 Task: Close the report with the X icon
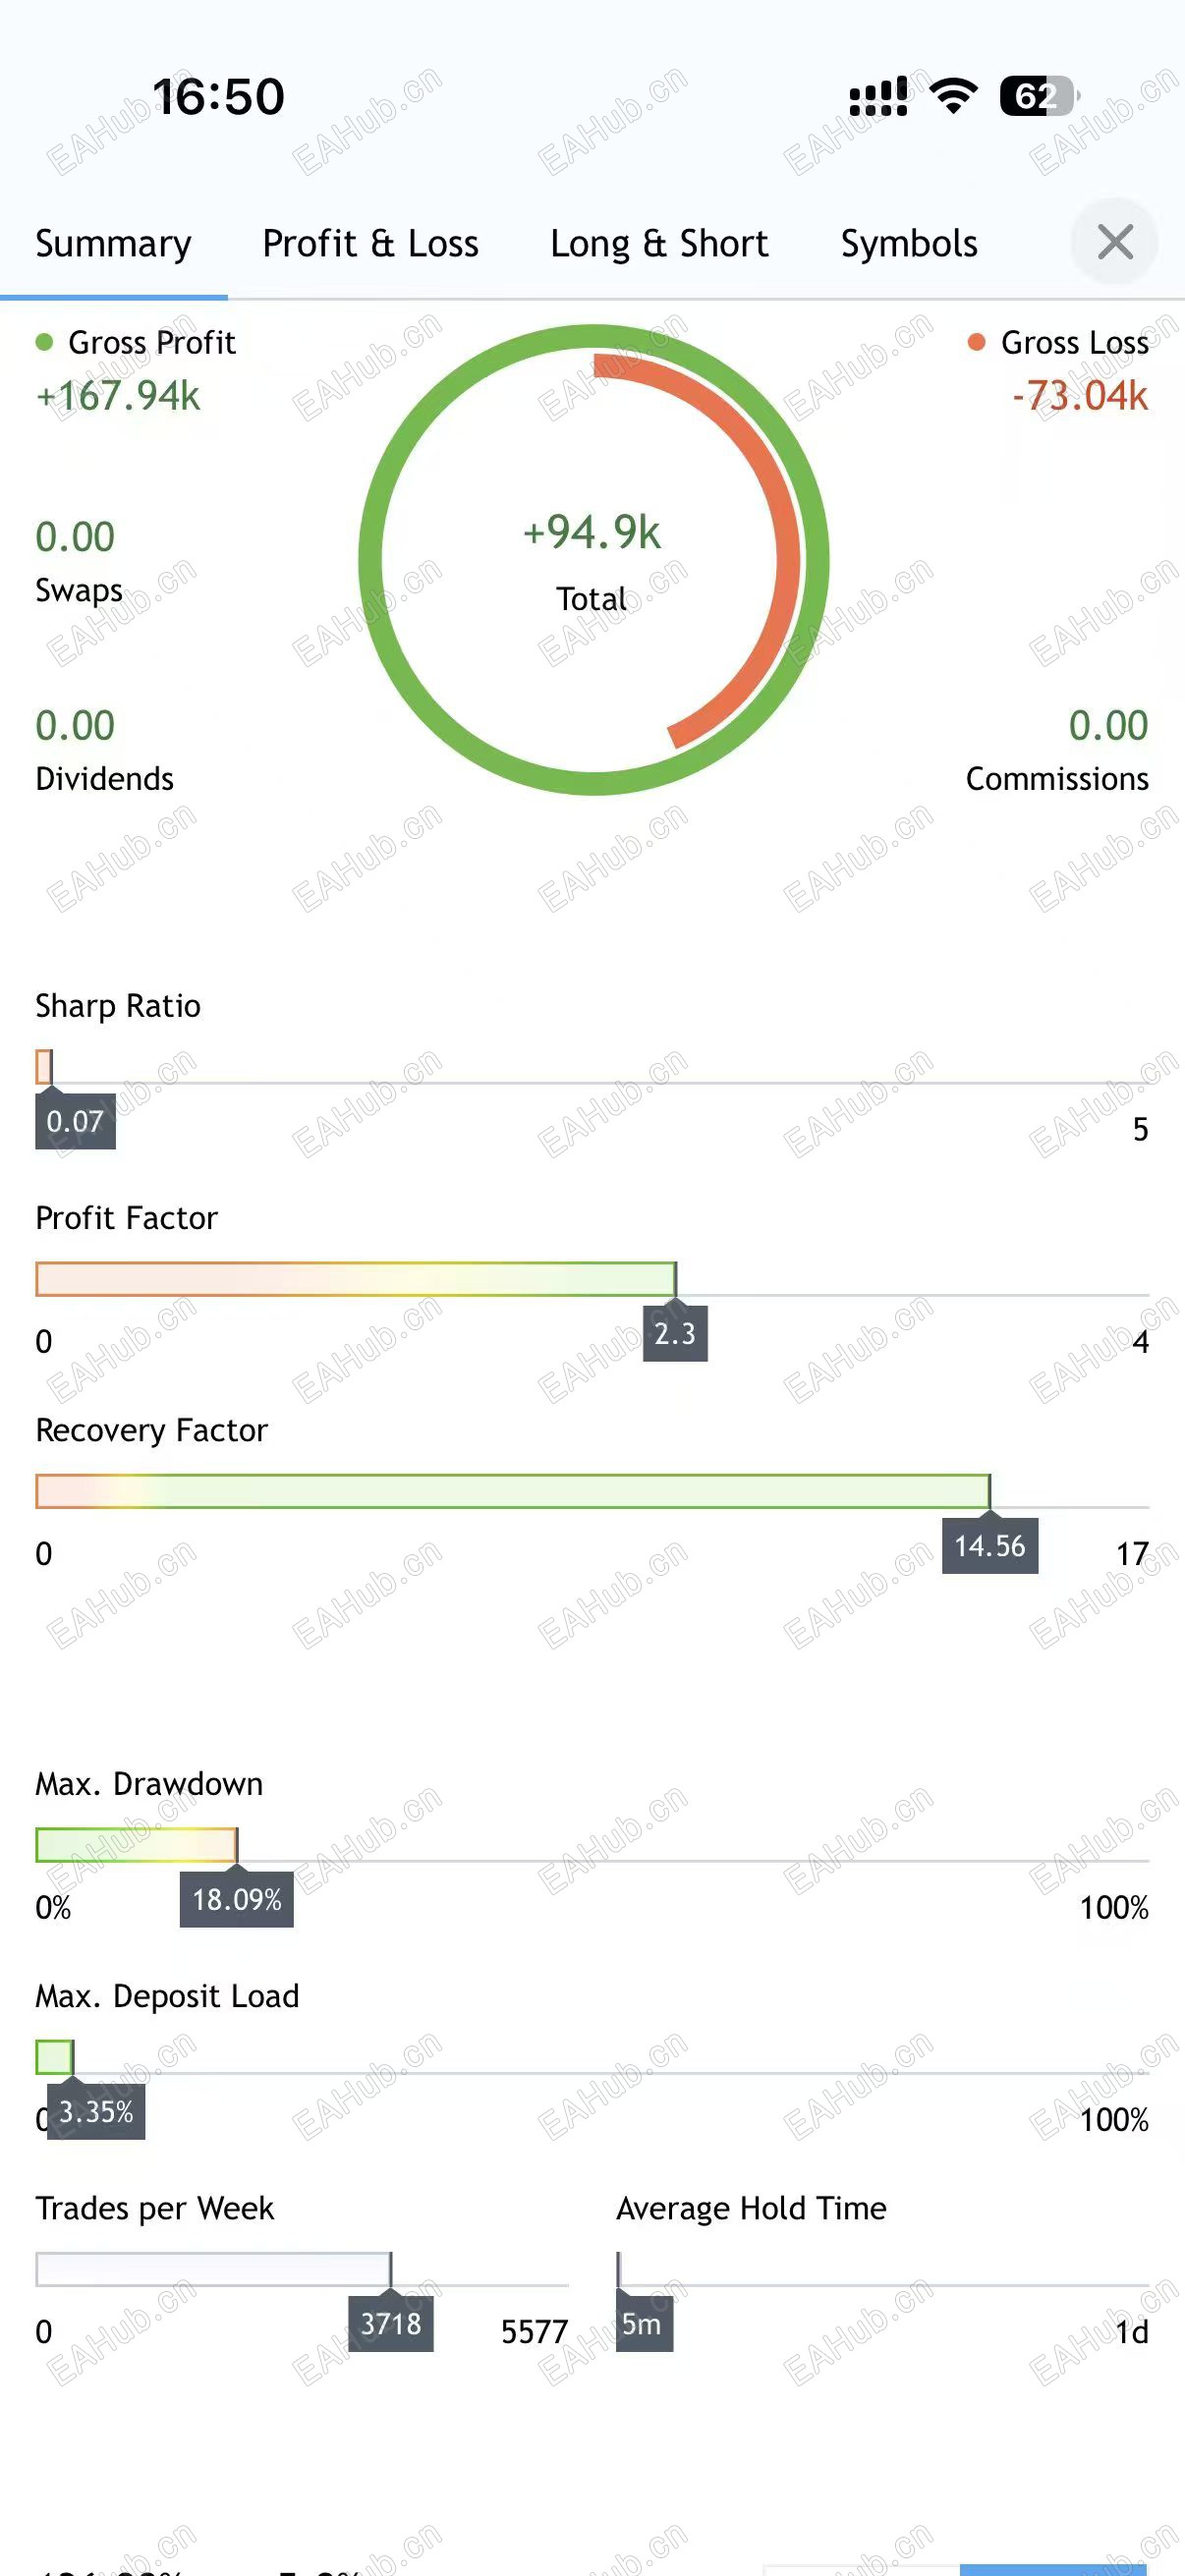click(x=1114, y=242)
